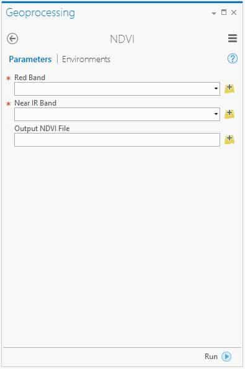Switch to the Parameters tab
The height and width of the screenshot is (369, 245).
click(30, 59)
